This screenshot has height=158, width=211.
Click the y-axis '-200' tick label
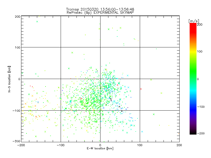point(16,141)
